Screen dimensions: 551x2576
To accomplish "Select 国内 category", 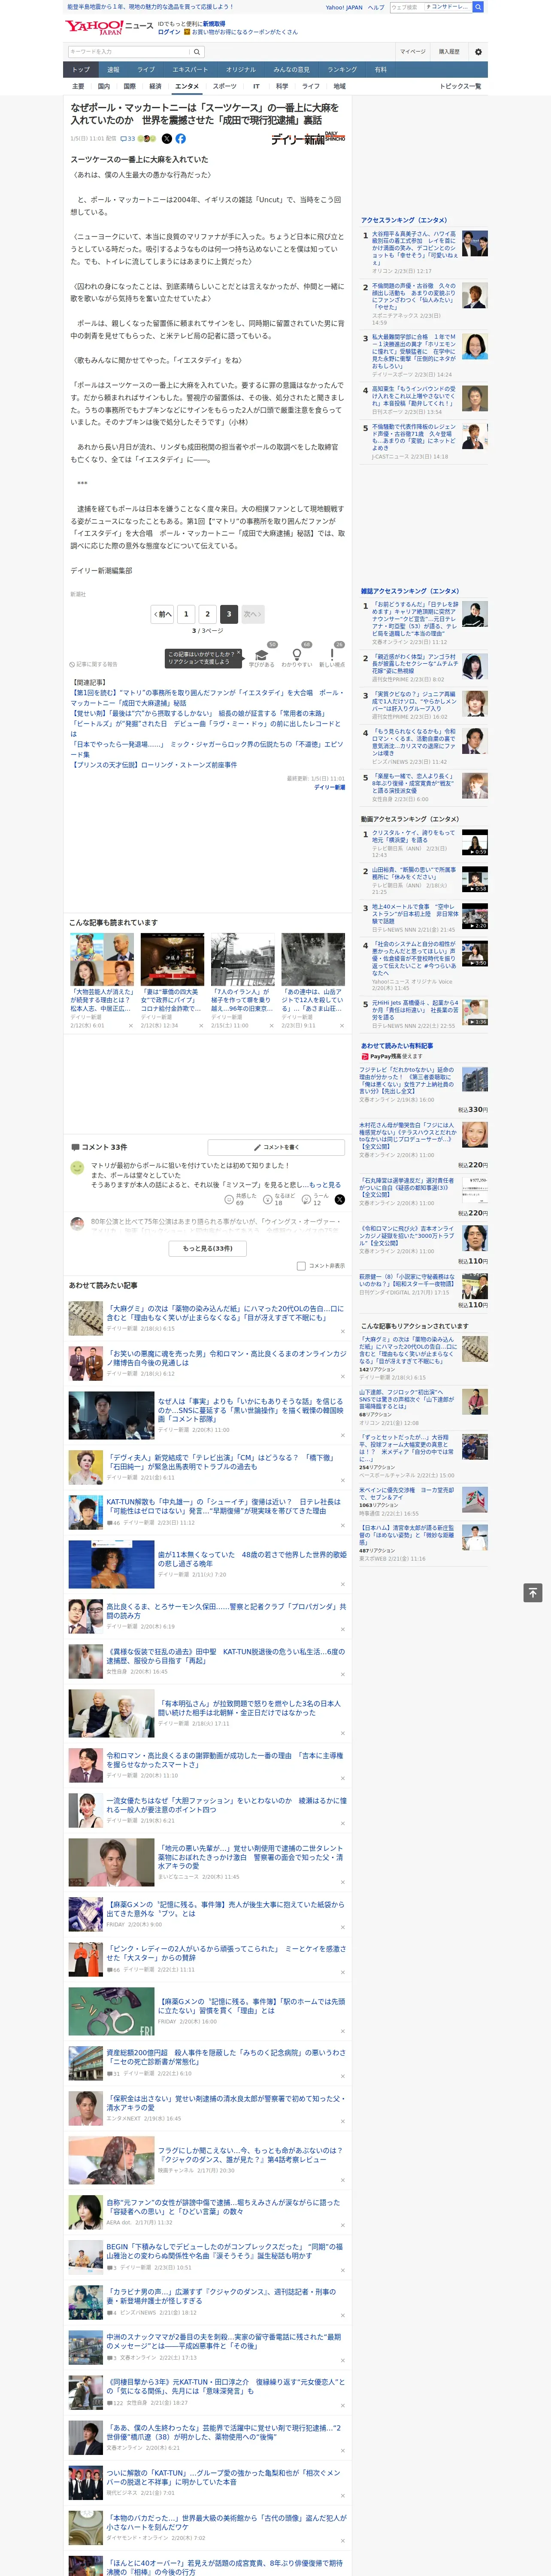I will [x=104, y=86].
